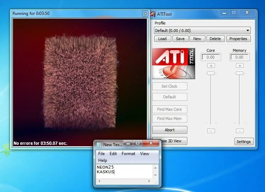Click the New profile button
The height and width of the screenshot is (192, 265).
click(197, 39)
